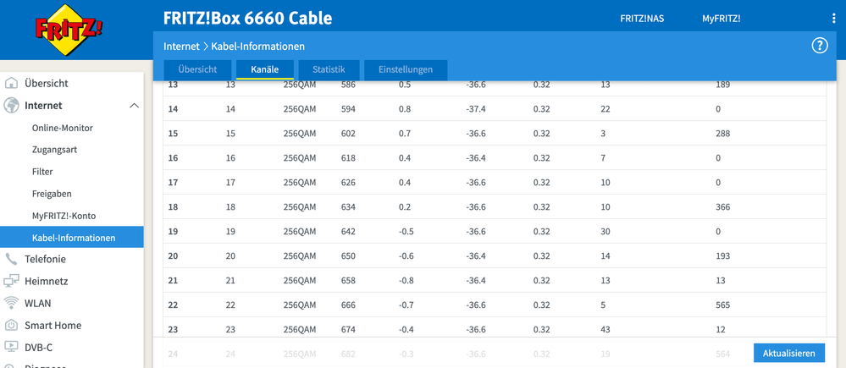The width and height of the screenshot is (846, 368).
Task: Click frequency 658 in channel 21 row
Action: (348, 281)
